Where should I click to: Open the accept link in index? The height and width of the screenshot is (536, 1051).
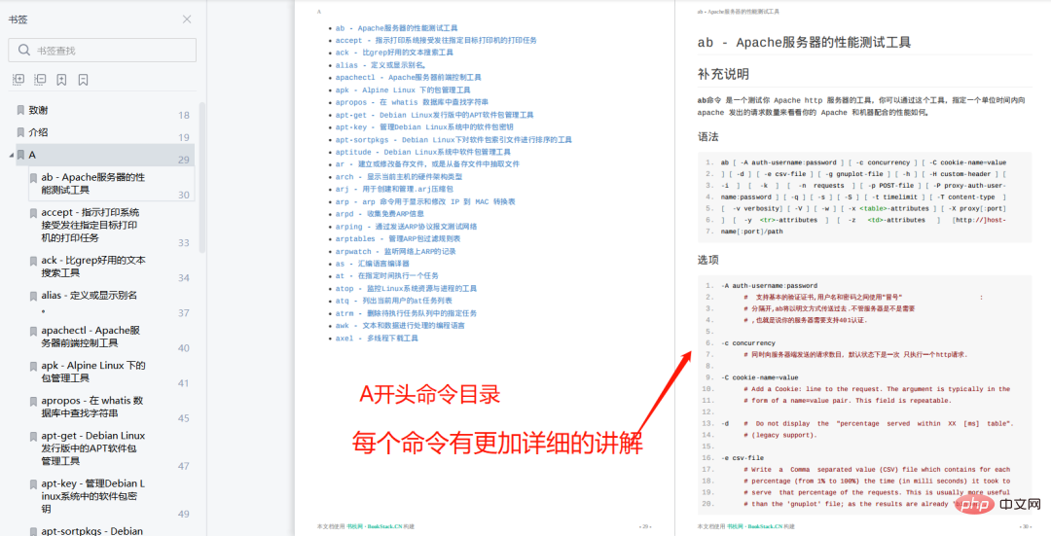(436, 40)
